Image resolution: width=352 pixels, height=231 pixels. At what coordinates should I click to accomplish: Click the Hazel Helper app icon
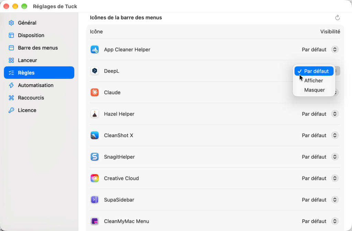tap(95, 114)
